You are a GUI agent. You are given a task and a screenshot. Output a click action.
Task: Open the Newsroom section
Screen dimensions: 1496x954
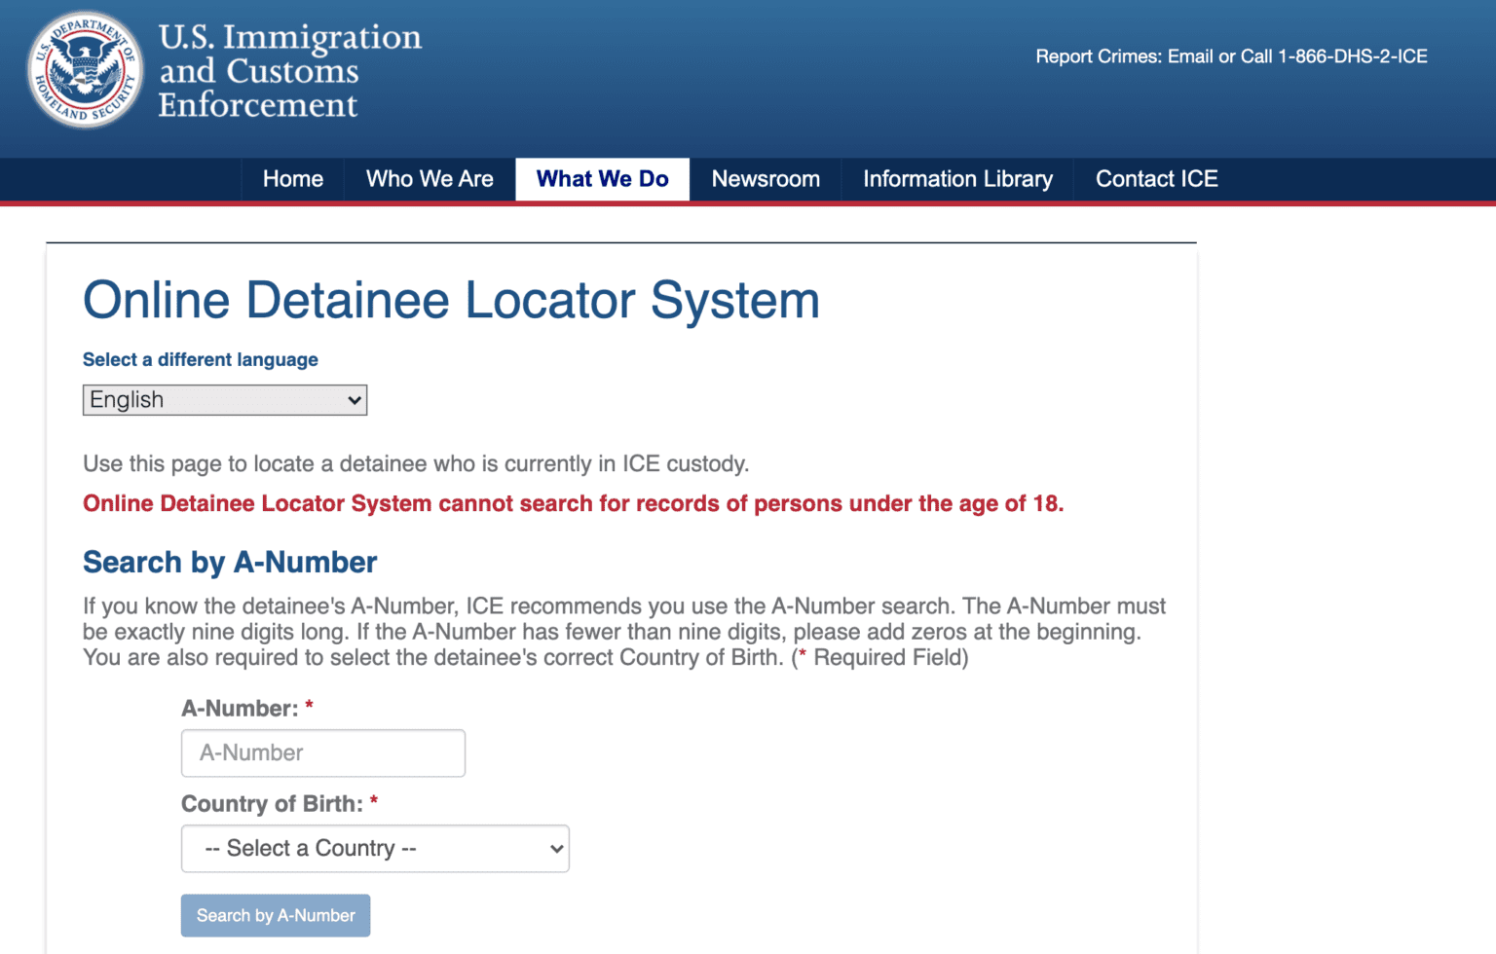[x=766, y=179]
